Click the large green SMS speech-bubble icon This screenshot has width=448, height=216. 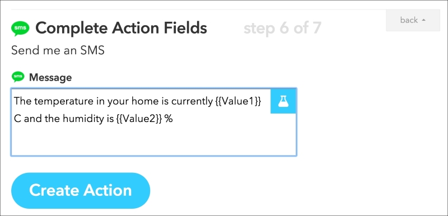tap(20, 28)
